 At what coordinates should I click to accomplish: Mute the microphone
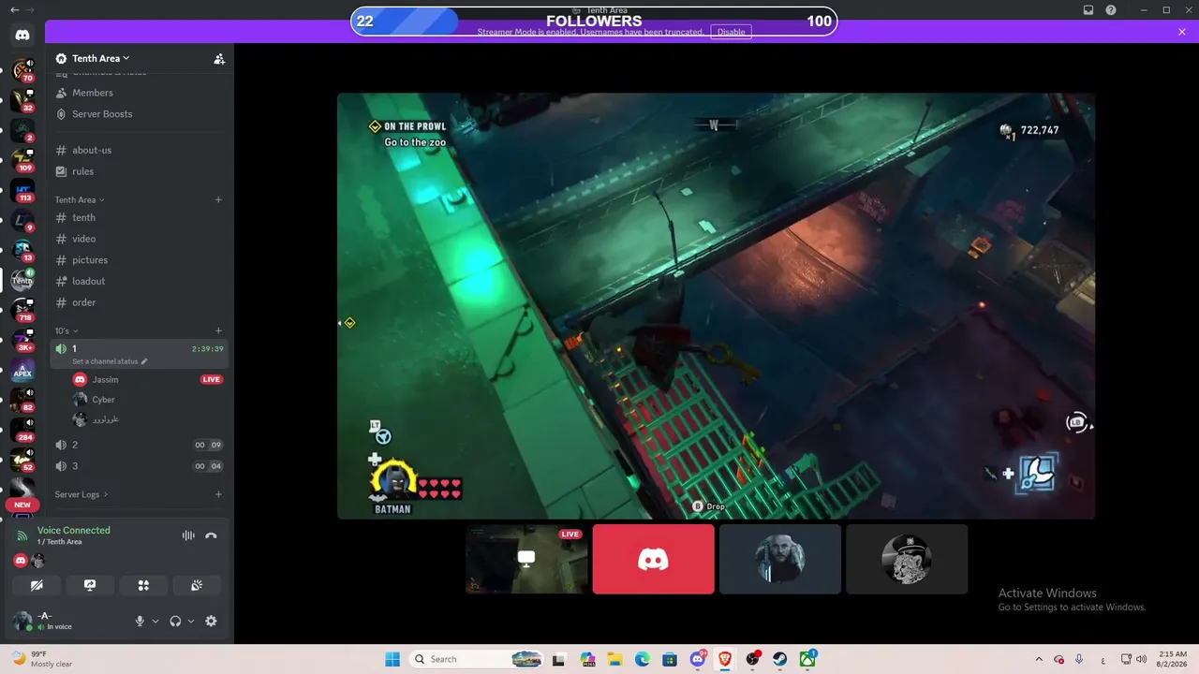[x=140, y=621]
